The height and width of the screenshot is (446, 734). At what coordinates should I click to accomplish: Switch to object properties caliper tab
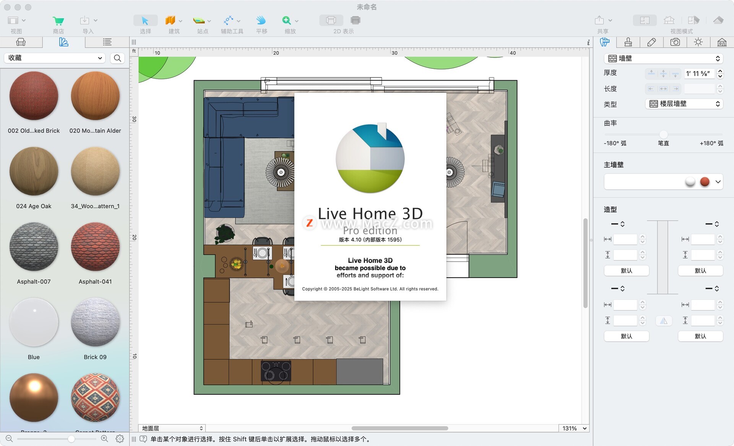[x=605, y=42]
